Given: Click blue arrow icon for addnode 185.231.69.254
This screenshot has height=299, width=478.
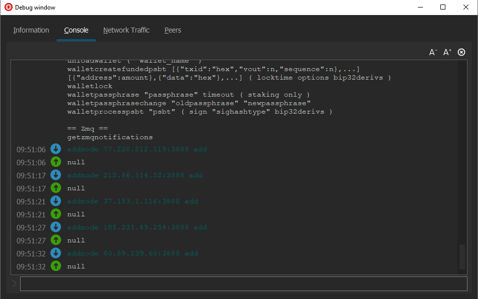Looking at the screenshot, I should 56,227.
